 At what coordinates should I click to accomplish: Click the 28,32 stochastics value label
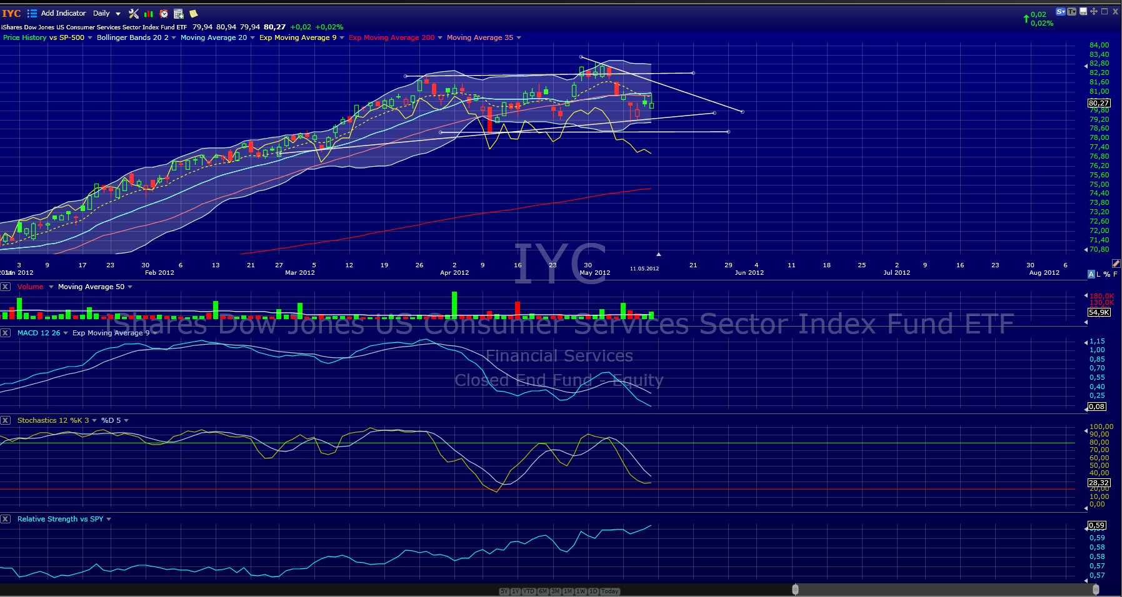coord(1099,483)
